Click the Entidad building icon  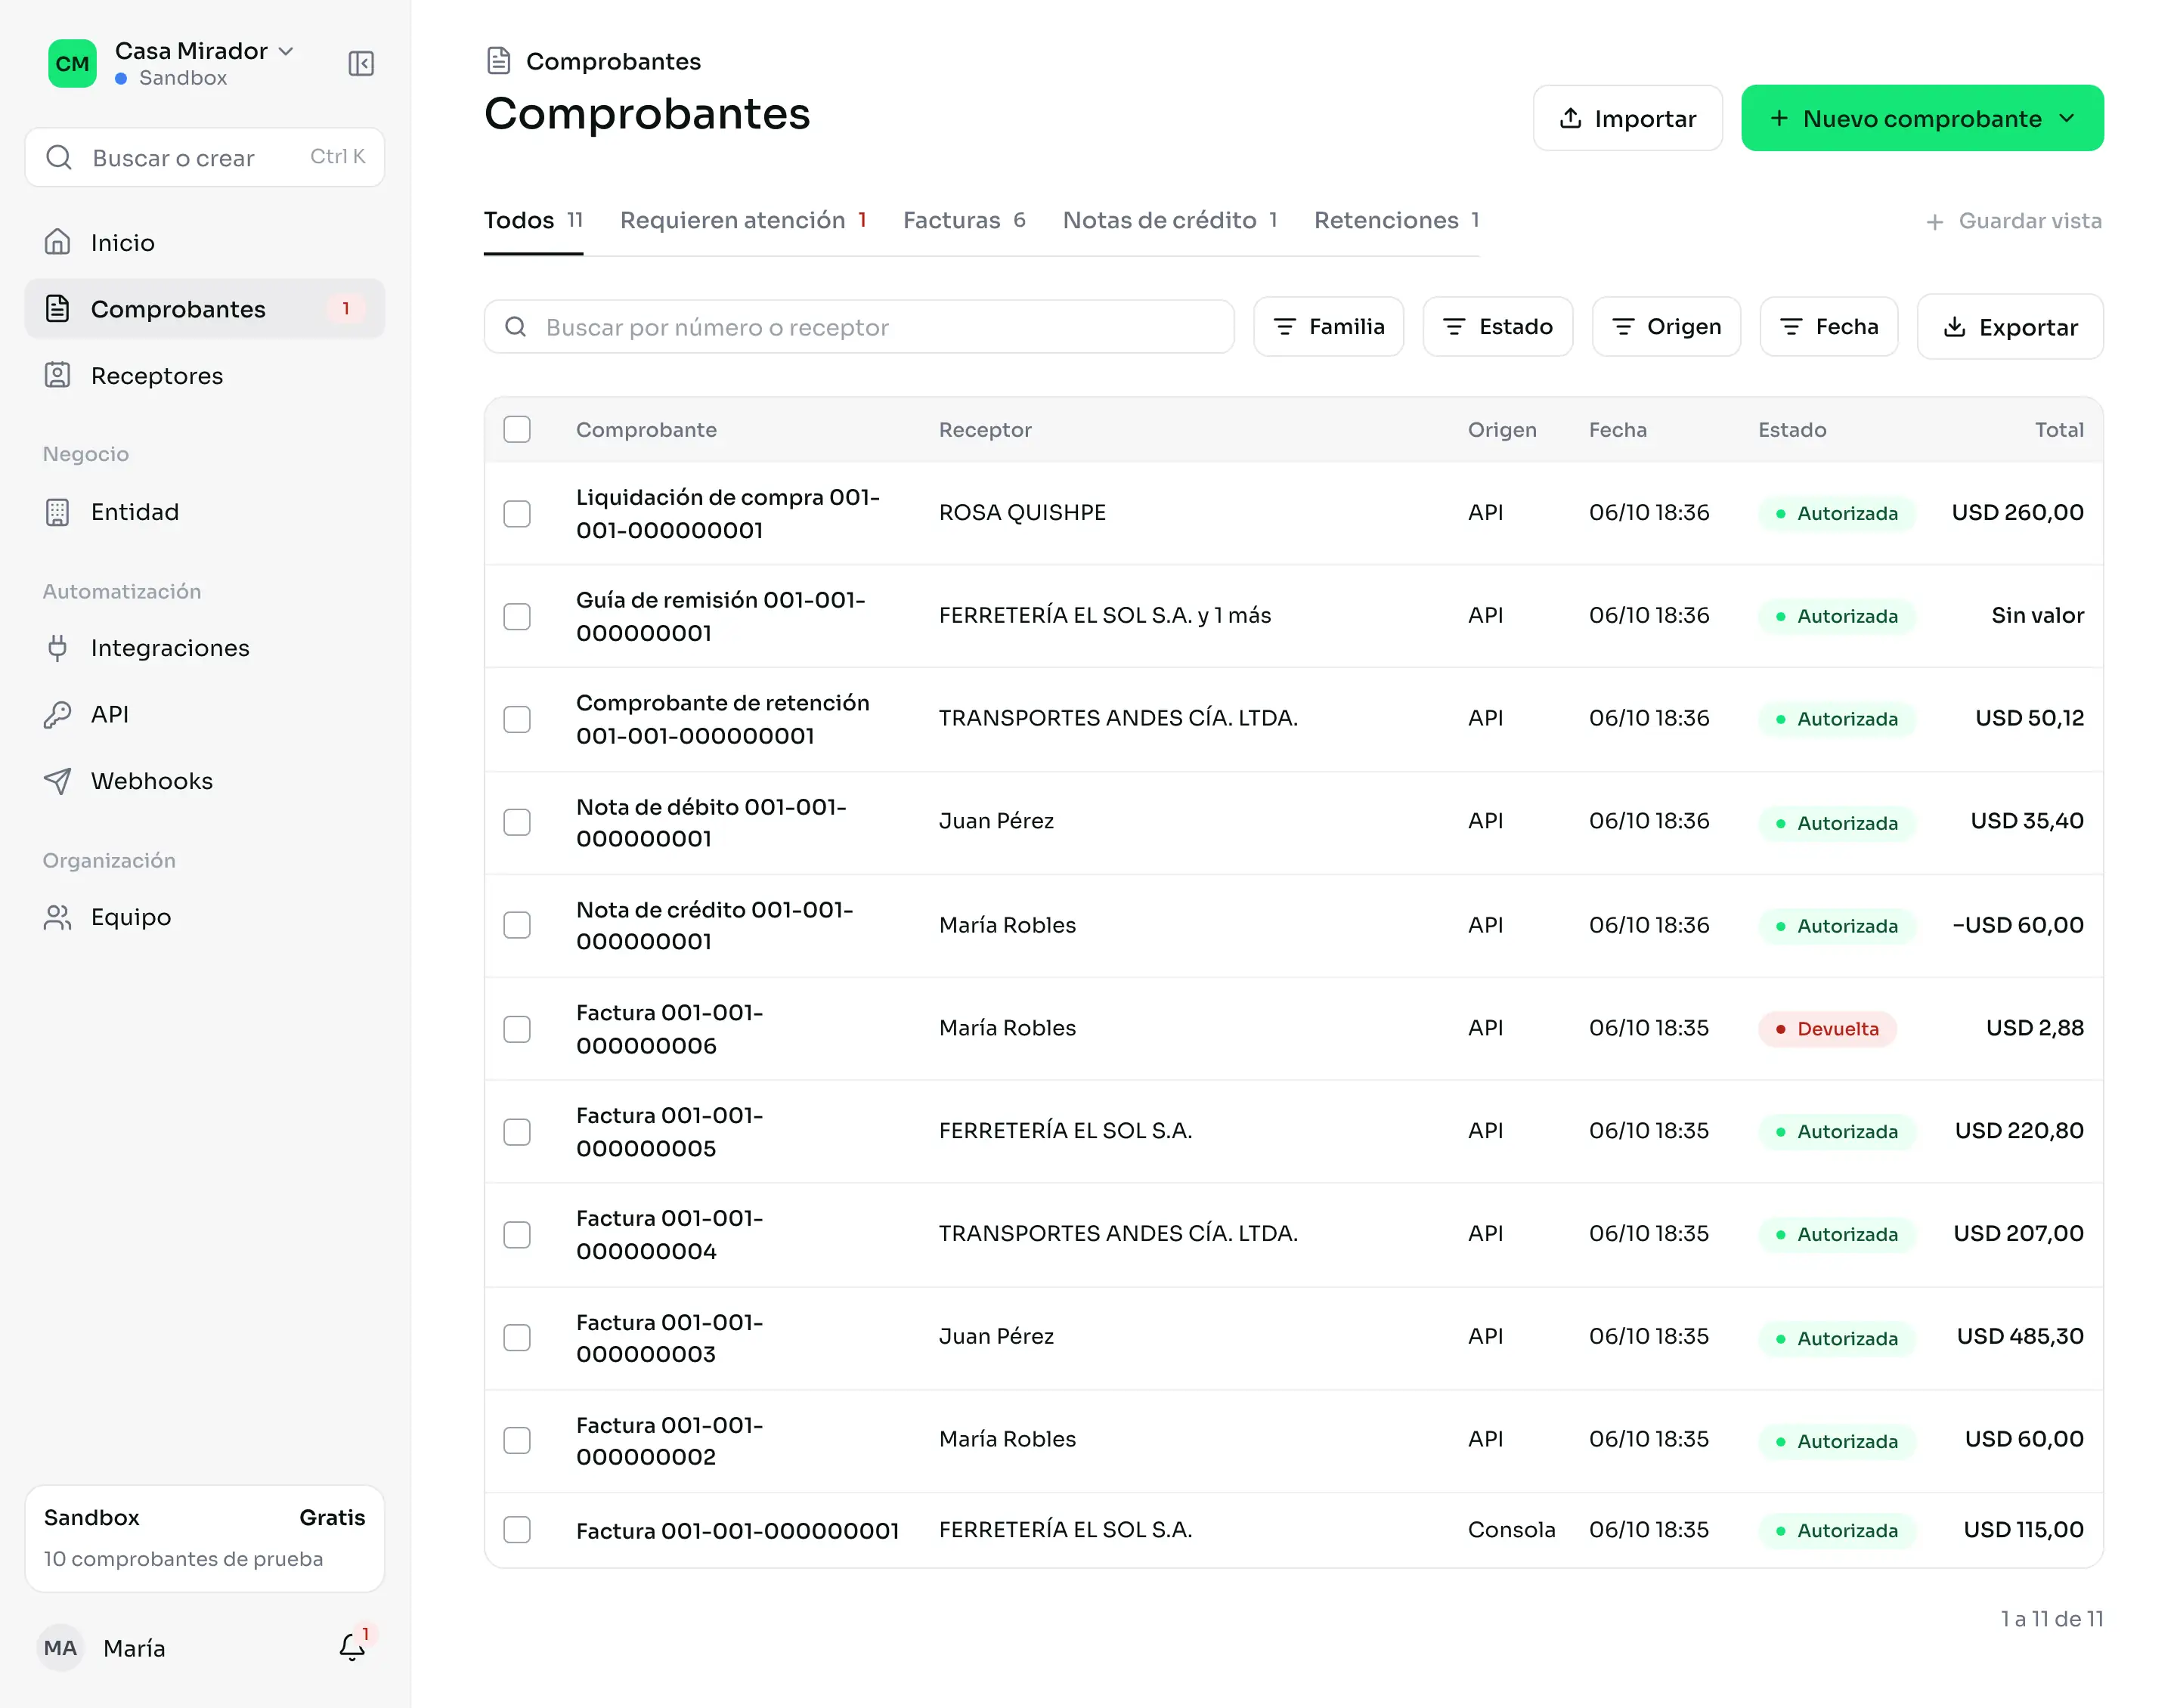click(58, 512)
